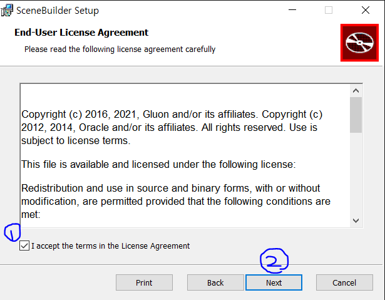Viewport: 385px width, 300px height.
Task: Click 'This file is available and licensed' line
Action: coord(158,164)
